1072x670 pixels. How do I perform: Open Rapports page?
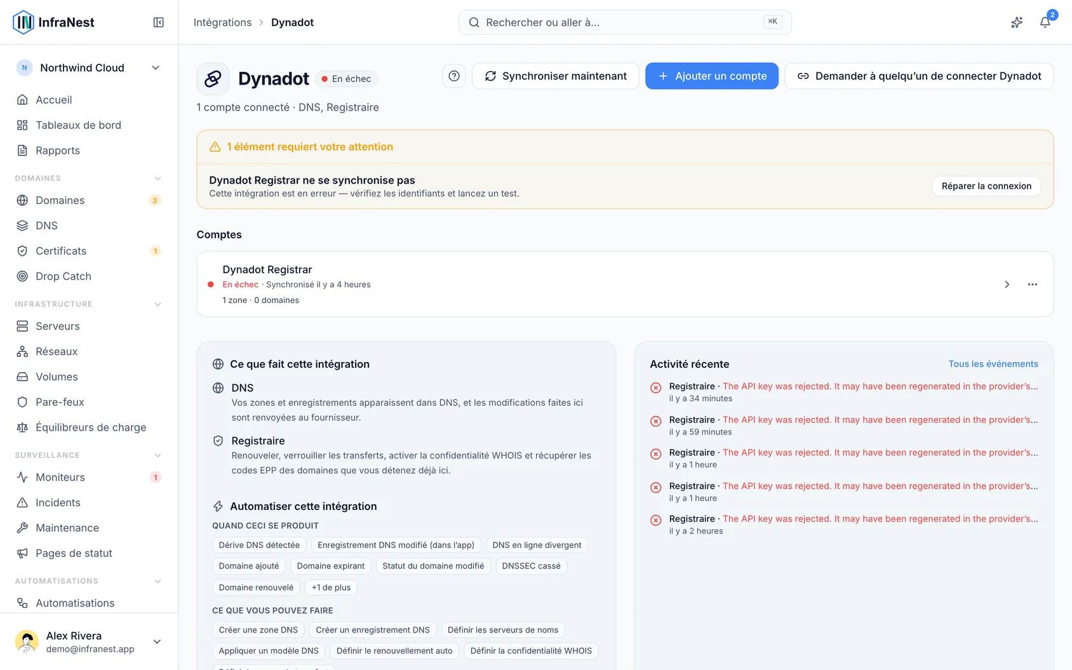coord(89,151)
